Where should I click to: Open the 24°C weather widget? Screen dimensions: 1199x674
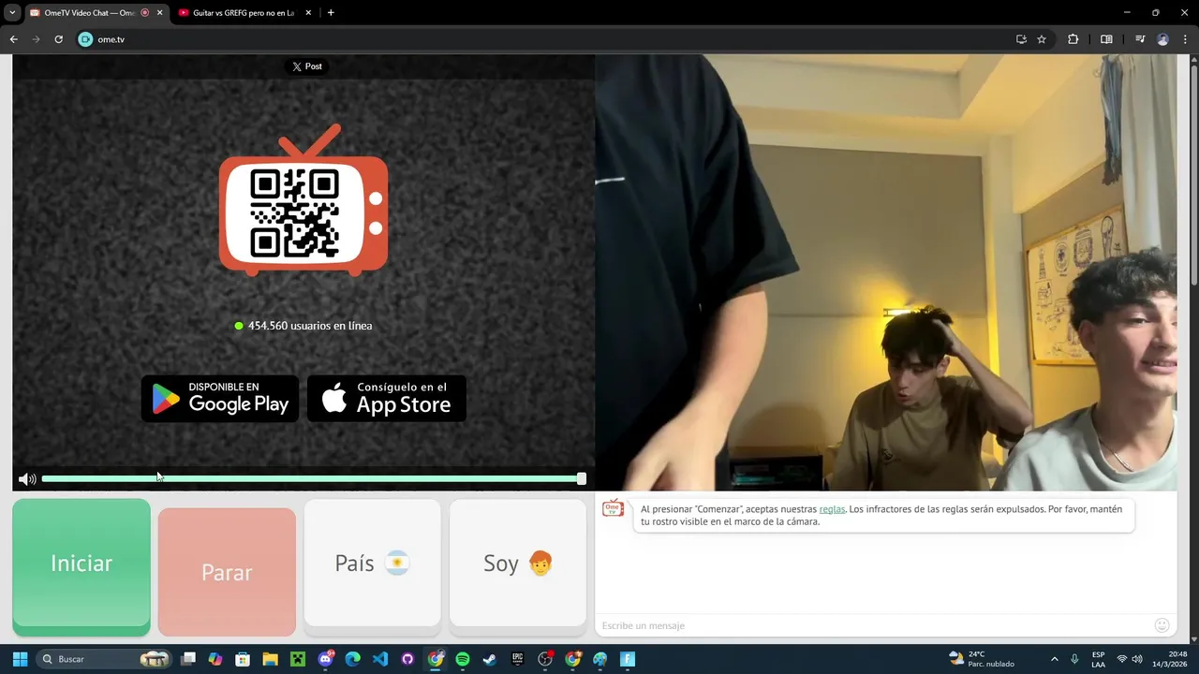pos(982,659)
